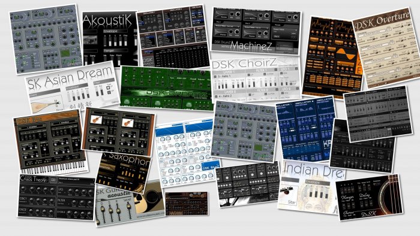Open the small brown synth screenshot at bottom
Image resolution: width=420 pixels, height=236 pixels.
pos(187,203)
